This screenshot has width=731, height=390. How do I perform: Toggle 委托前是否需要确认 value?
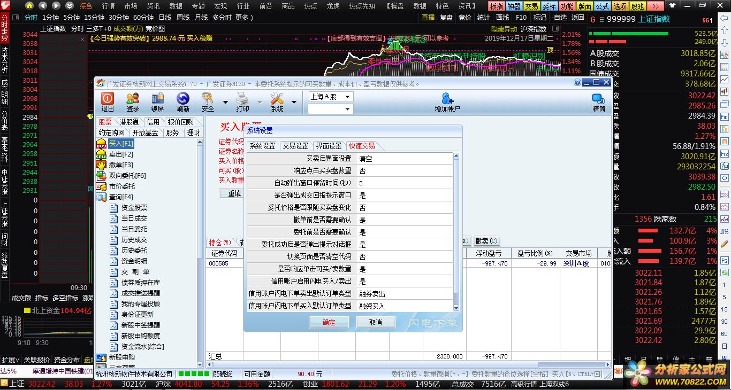click(x=404, y=232)
